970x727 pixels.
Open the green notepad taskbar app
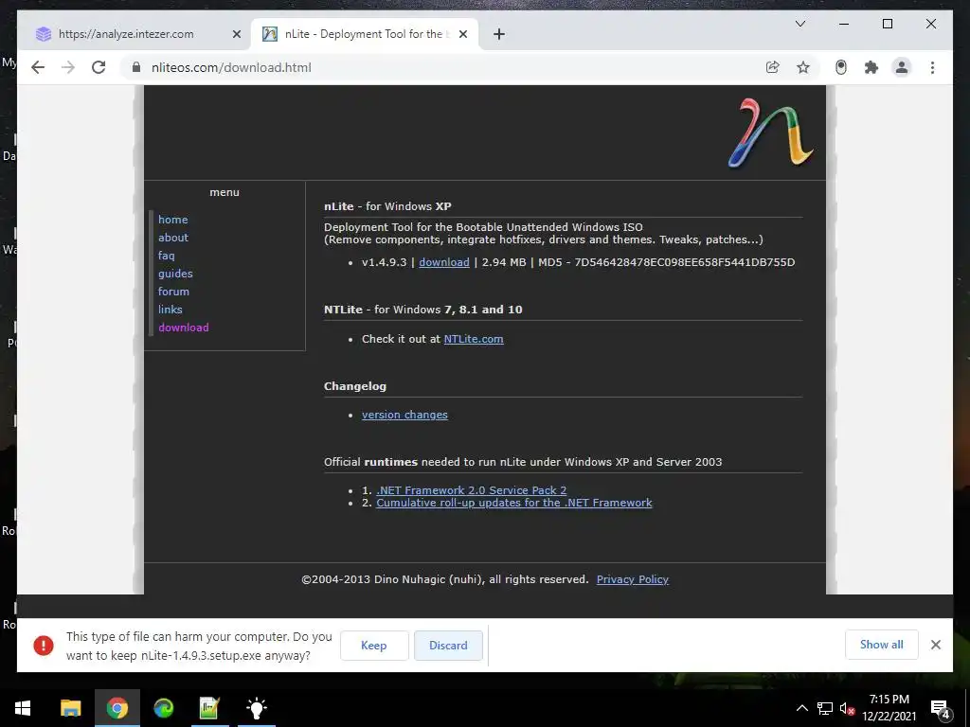[x=209, y=708]
